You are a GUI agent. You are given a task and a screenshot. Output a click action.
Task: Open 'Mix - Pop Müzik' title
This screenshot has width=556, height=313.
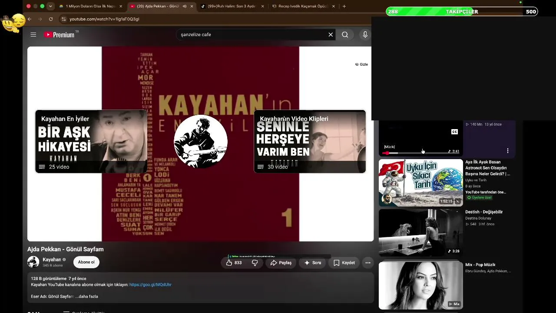pos(480,265)
